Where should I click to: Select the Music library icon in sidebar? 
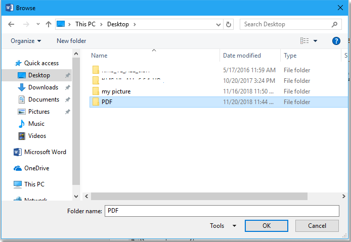click(22, 124)
